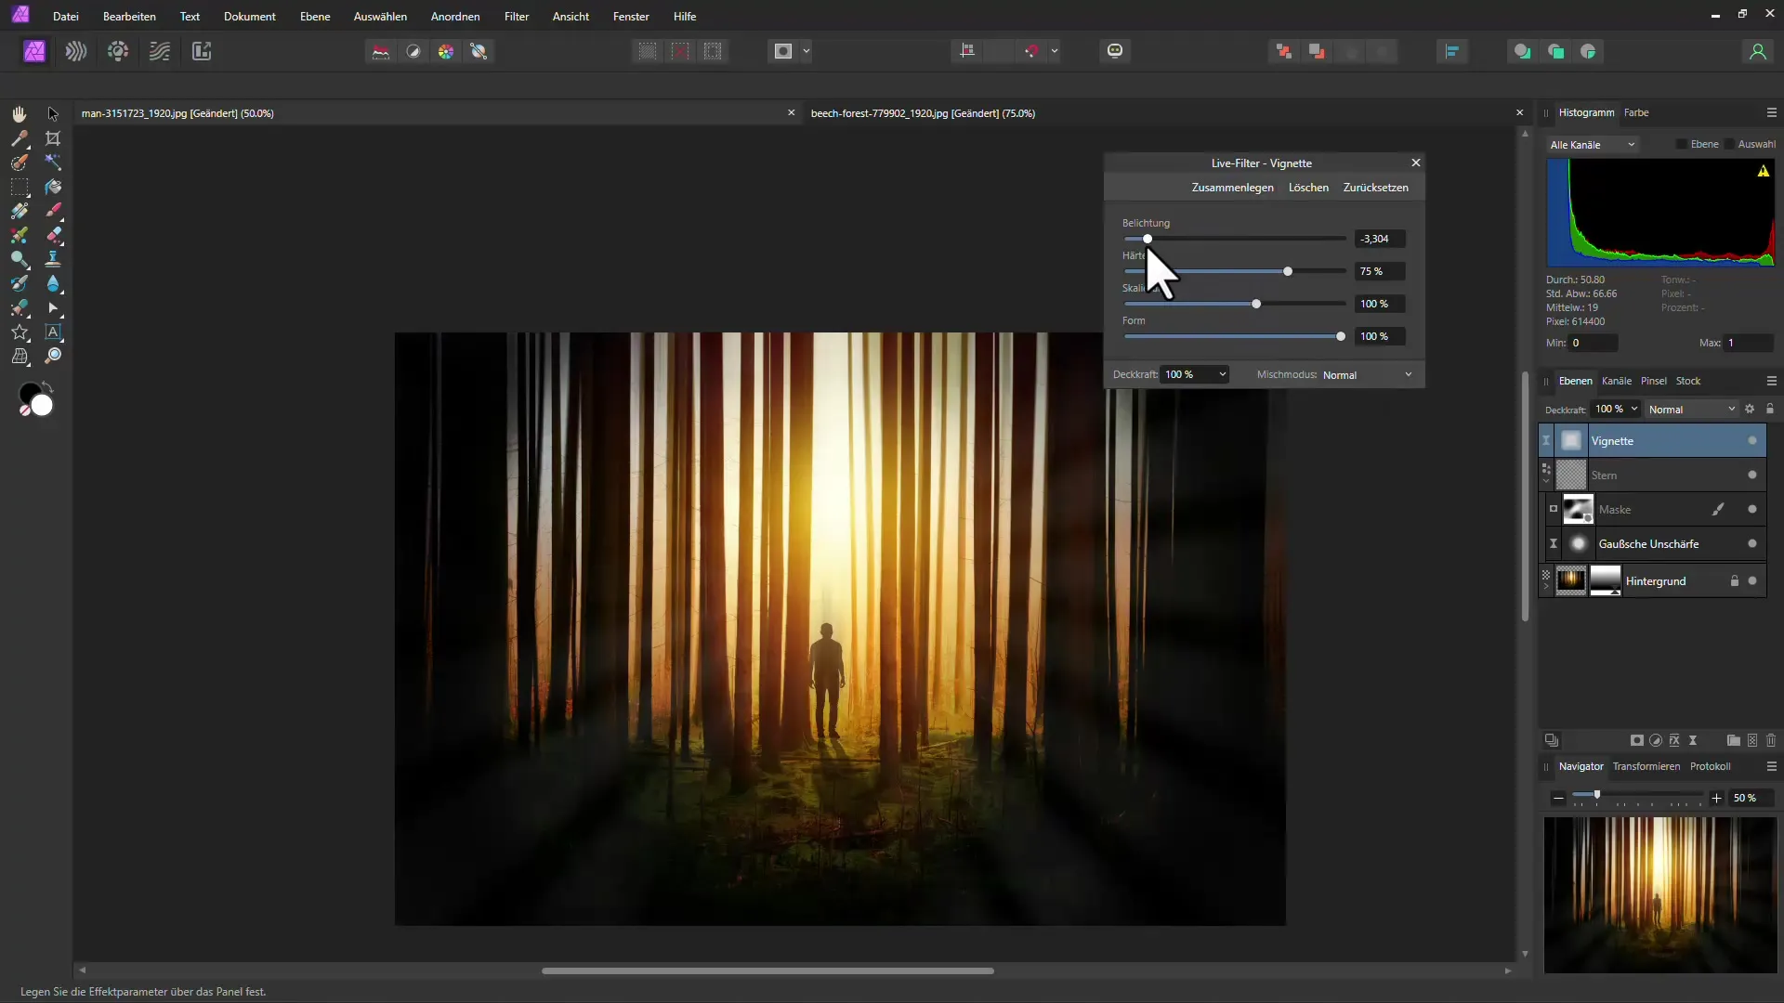Select the Blur droplet tool
This screenshot has height=1003, width=1784.
[x=53, y=283]
